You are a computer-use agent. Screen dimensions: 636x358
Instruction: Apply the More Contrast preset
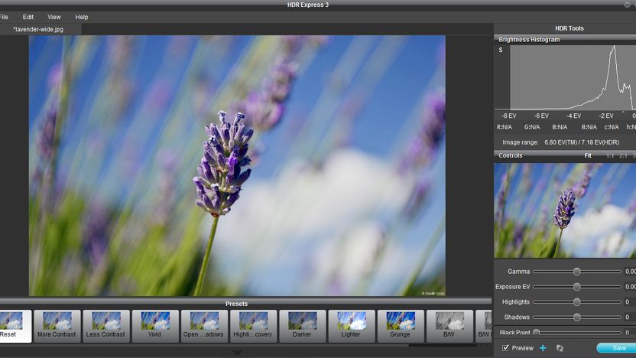click(x=57, y=327)
